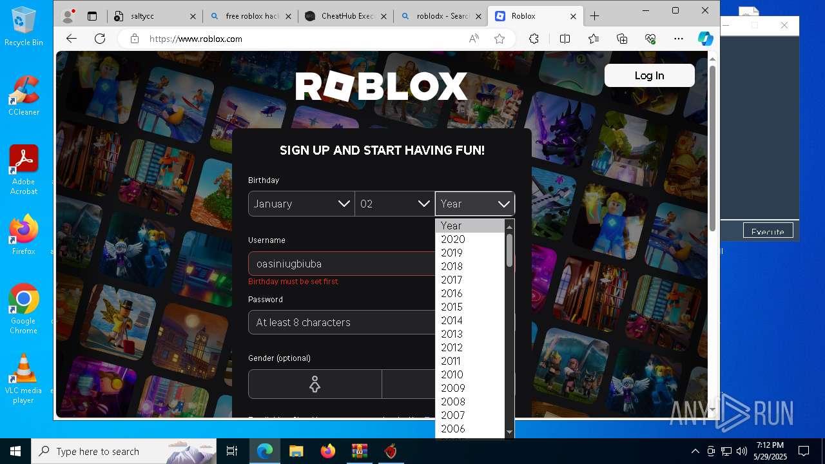Screen dimensions: 825x464
Task: Open Favorites list icon
Action: (x=594, y=39)
